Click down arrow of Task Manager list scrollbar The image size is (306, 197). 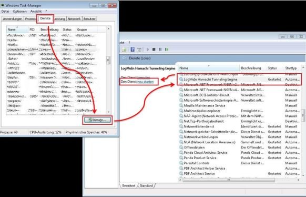pyautogui.click(x=108, y=112)
